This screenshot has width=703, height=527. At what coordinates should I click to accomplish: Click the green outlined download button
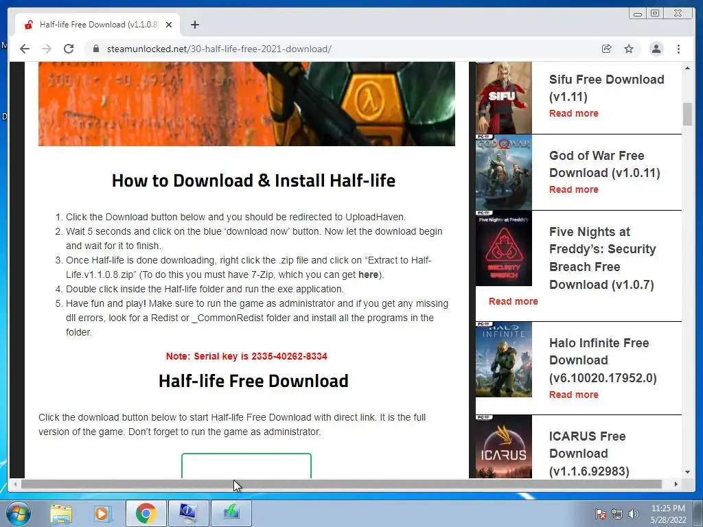click(246, 466)
